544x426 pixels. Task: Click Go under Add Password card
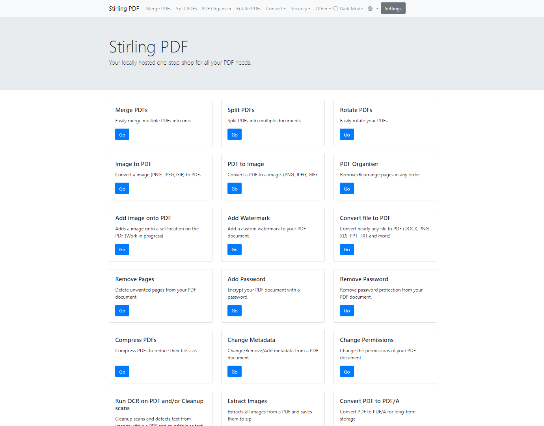click(x=235, y=311)
